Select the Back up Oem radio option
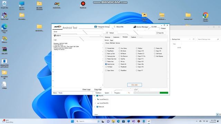Image resolution: width=221 pixels, height=124 pixels. [x=106, y=54]
